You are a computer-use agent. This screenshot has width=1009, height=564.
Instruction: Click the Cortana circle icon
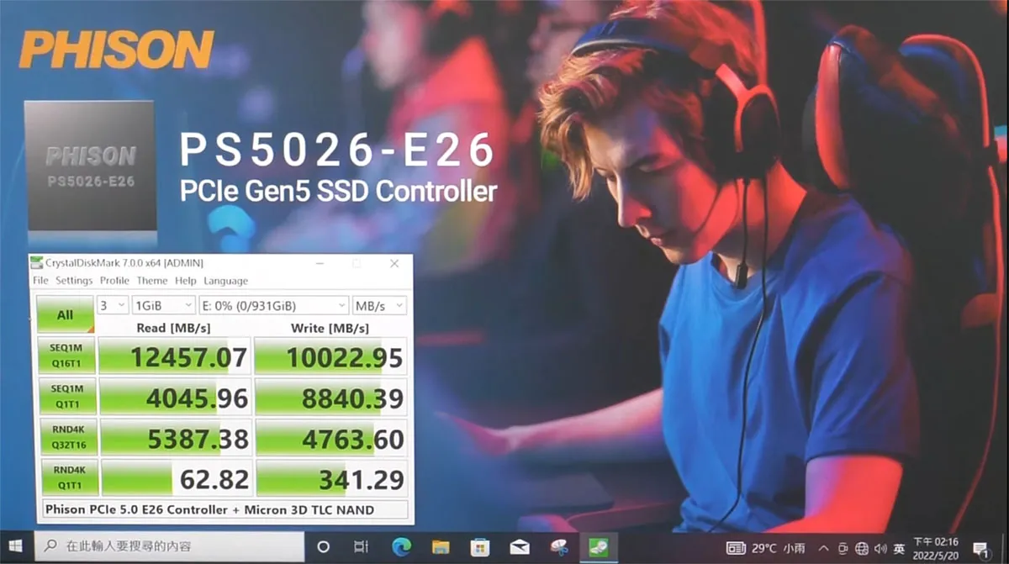coord(323,547)
